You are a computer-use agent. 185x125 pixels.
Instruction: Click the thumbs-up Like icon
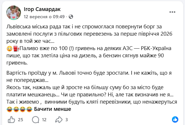11,120
